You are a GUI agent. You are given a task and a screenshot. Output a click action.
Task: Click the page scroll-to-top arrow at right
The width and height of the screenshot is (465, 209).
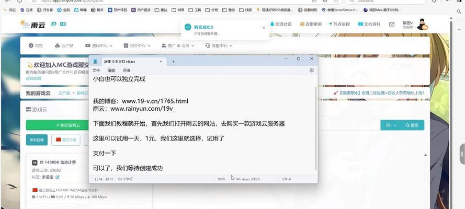coord(426,155)
